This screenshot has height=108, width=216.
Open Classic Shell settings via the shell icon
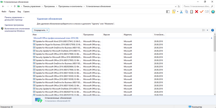coord(213,12)
